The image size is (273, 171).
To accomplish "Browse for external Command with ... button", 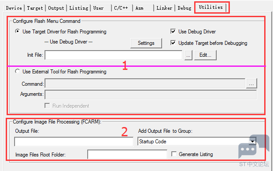I will click(x=251, y=84).
